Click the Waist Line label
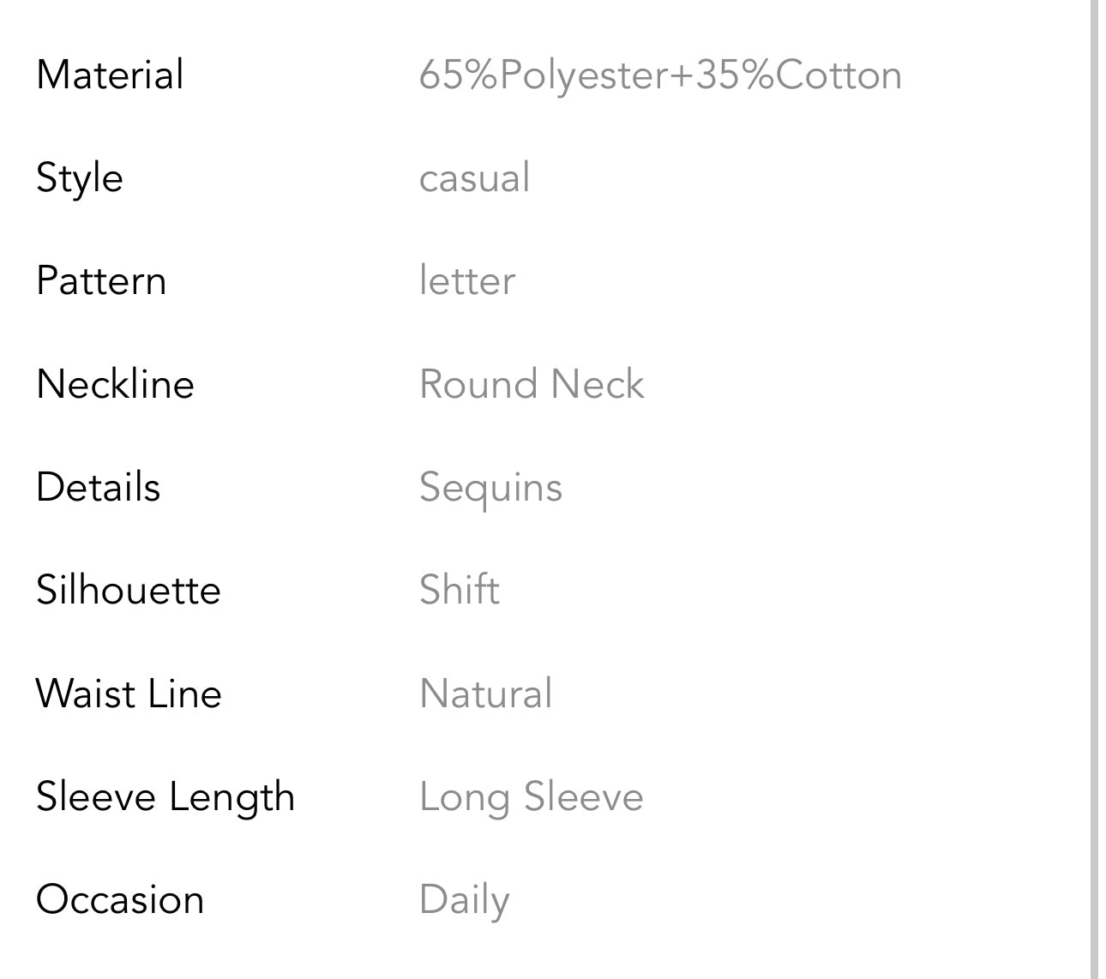 click(x=129, y=694)
